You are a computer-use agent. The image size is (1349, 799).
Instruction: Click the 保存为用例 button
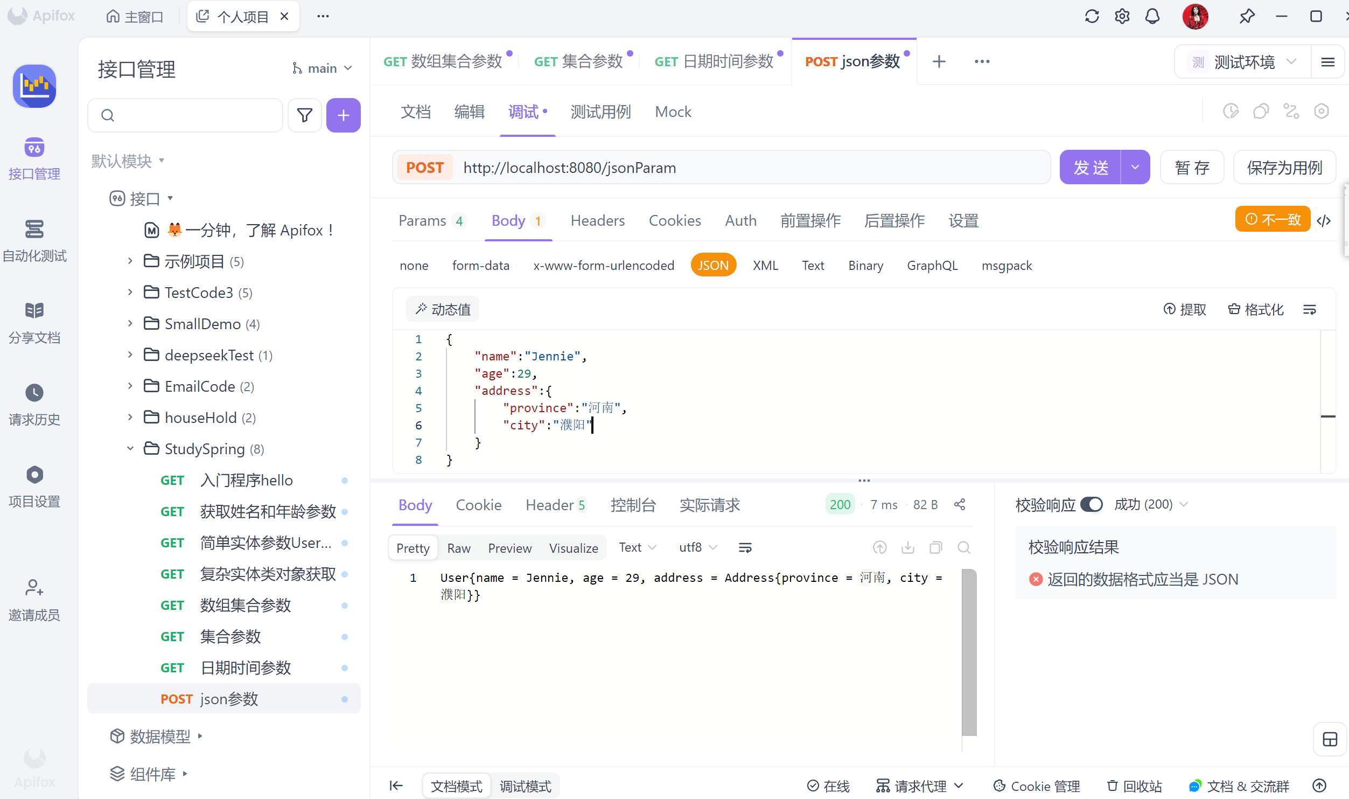[1284, 168]
